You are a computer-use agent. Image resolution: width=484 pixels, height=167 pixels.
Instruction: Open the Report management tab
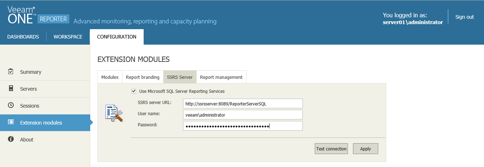pyautogui.click(x=221, y=77)
